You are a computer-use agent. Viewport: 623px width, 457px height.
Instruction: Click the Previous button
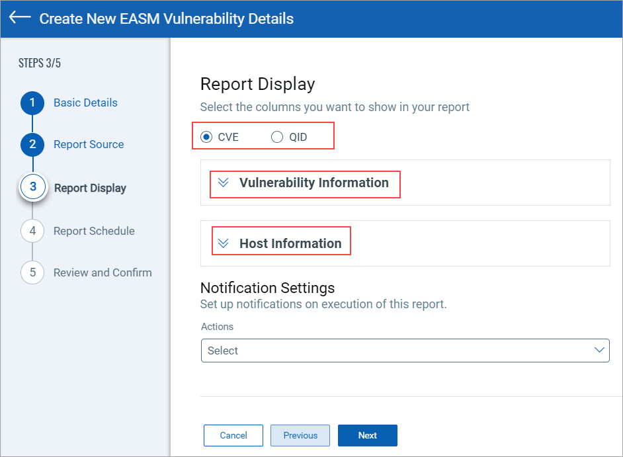[x=300, y=436]
